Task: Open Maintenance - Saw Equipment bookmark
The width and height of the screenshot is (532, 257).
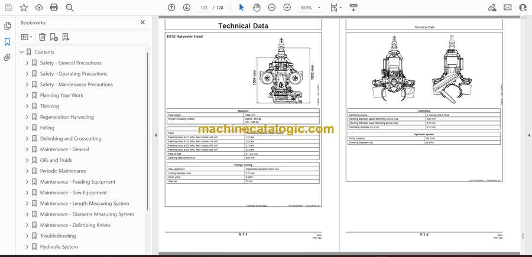Action: [73, 193]
